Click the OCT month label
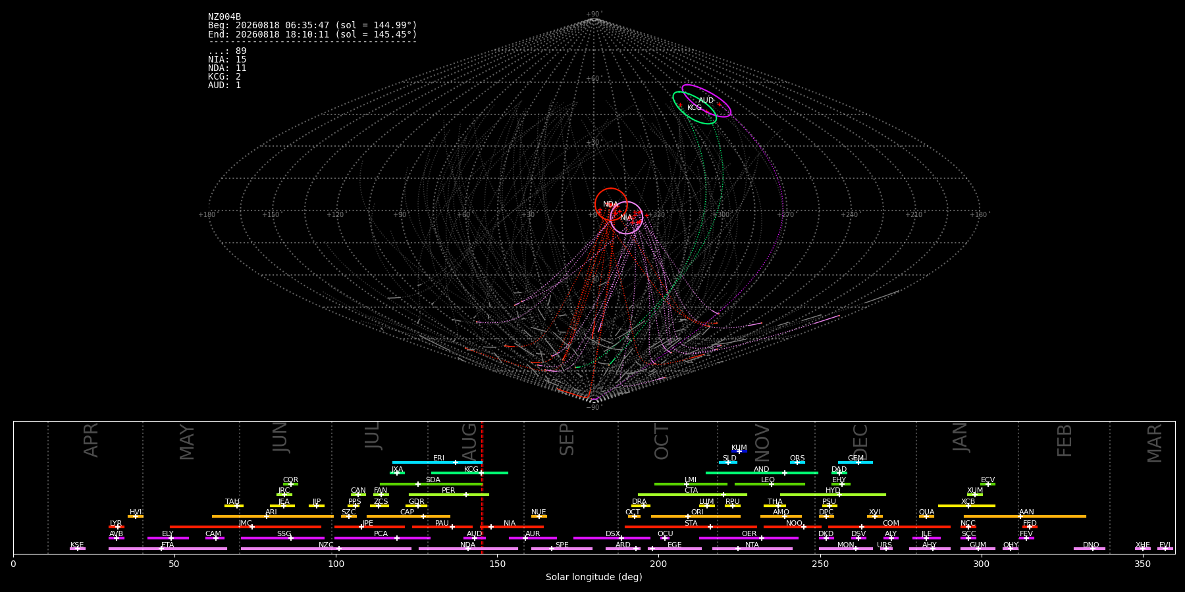This screenshot has height=592, width=1185. pos(662,441)
